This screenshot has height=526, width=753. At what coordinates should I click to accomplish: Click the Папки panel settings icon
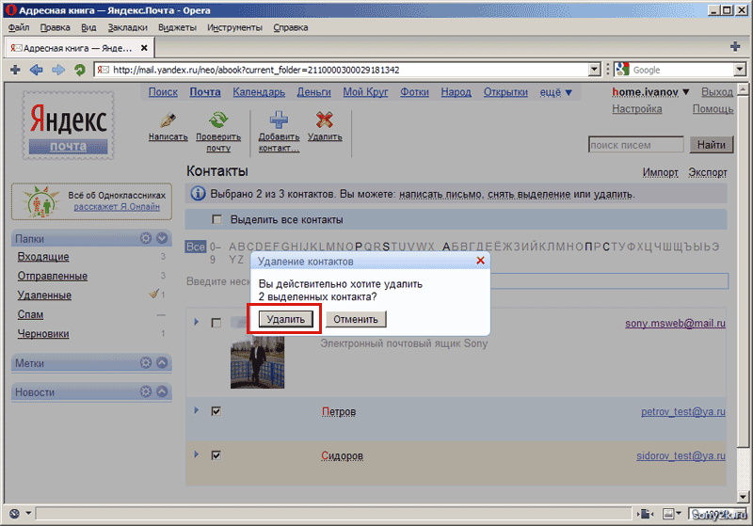146,239
